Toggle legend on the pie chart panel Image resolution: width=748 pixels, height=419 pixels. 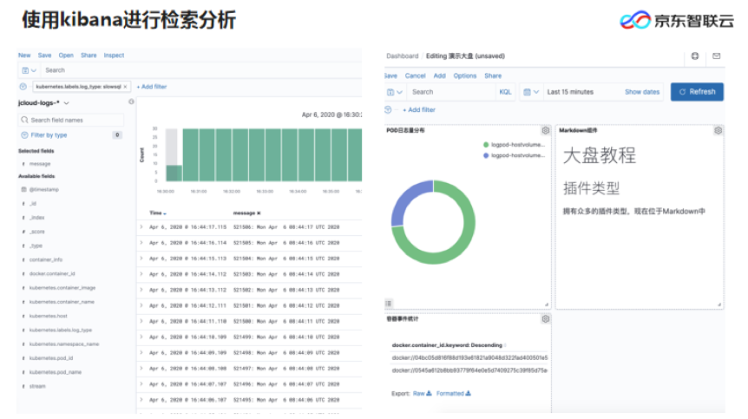click(389, 303)
